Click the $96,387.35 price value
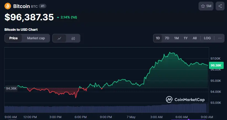Screen dimensions: 227x120 tap(29, 17)
